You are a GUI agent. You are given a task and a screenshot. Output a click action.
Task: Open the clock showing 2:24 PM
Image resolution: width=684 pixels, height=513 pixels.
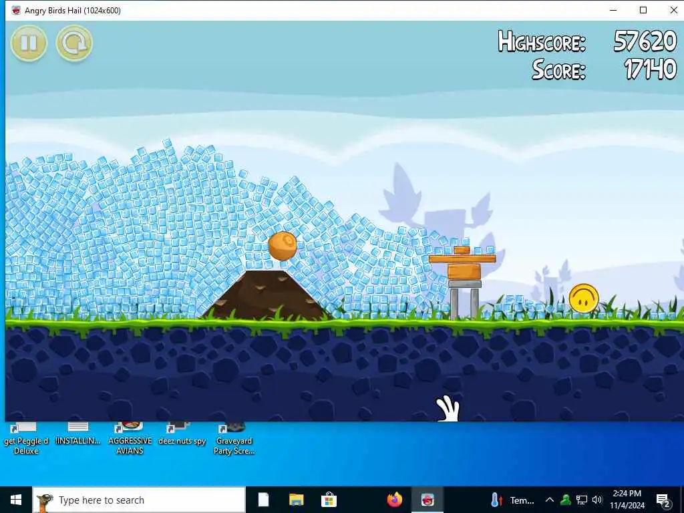click(x=627, y=500)
